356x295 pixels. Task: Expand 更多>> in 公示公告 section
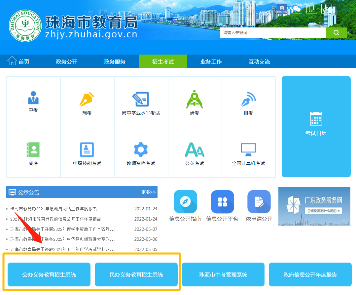coord(148,192)
